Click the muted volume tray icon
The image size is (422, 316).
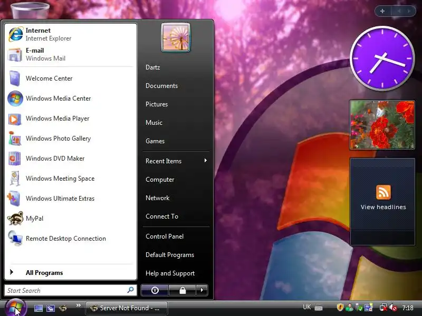point(393,307)
